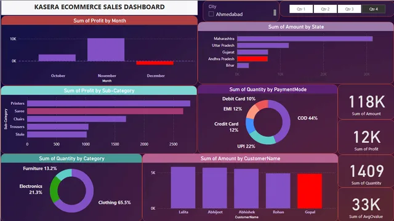
Task: Click Abhijeet's amount bar
Action: 215,188
